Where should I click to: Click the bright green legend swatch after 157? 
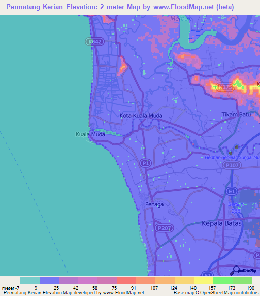pyautogui.click(x=223, y=280)
